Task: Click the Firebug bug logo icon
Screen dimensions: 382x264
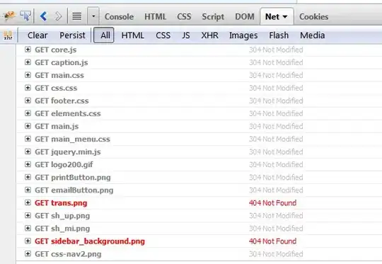Action: click(x=9, y=16)
